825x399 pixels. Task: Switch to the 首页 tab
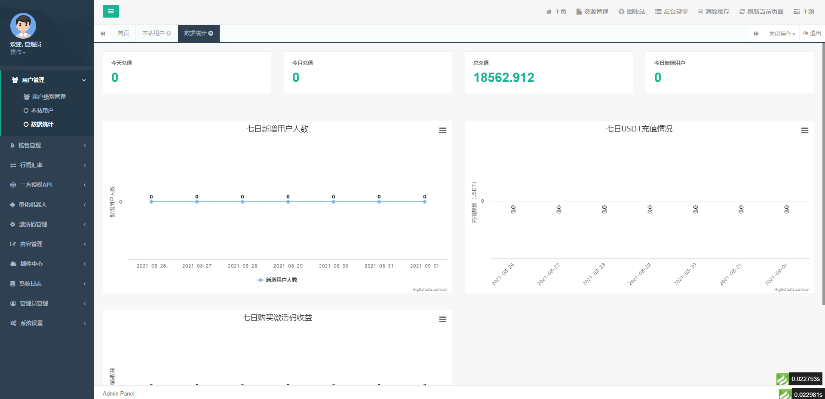(123, 34)
